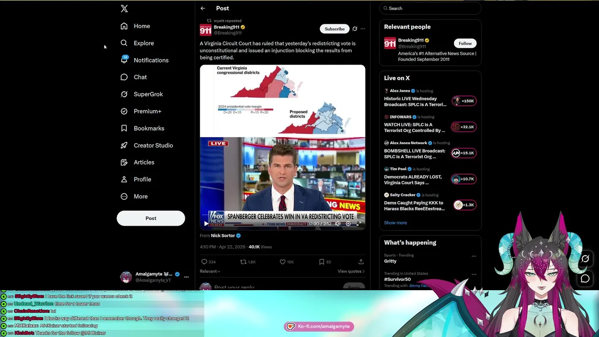Like the post with 10K likes
599x337 pixels.
283,262
